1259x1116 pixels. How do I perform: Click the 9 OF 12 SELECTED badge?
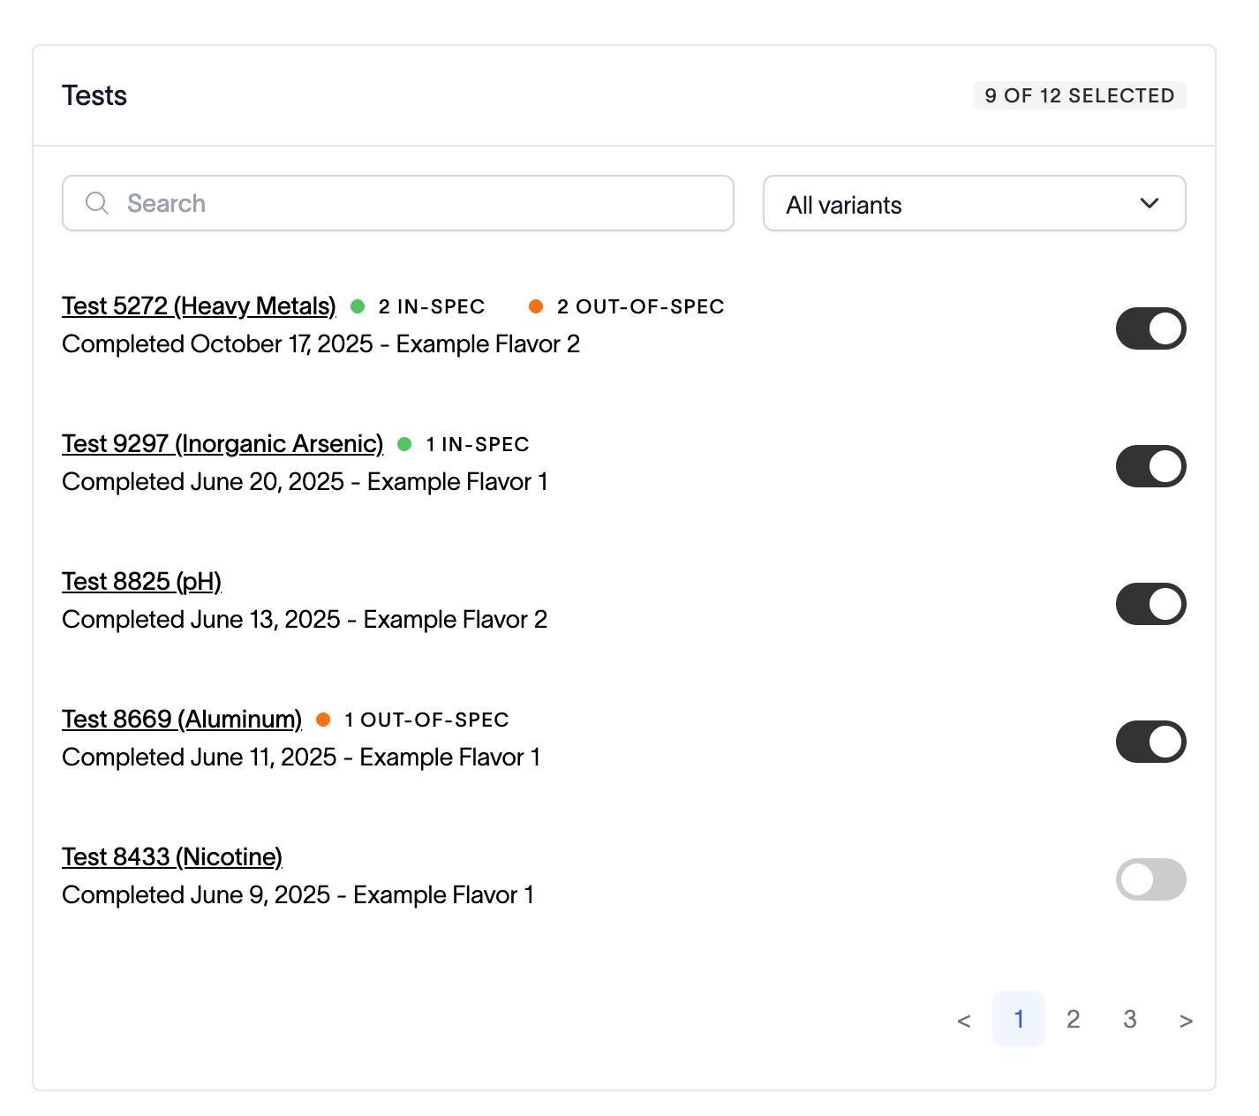1080,95
